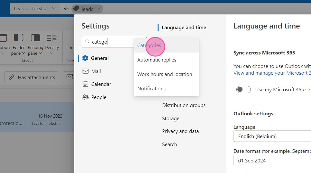The image size is (311, 173).
Task: Click the Leads - Tekst.ai label on the message
Action: (x=46, y=123)
